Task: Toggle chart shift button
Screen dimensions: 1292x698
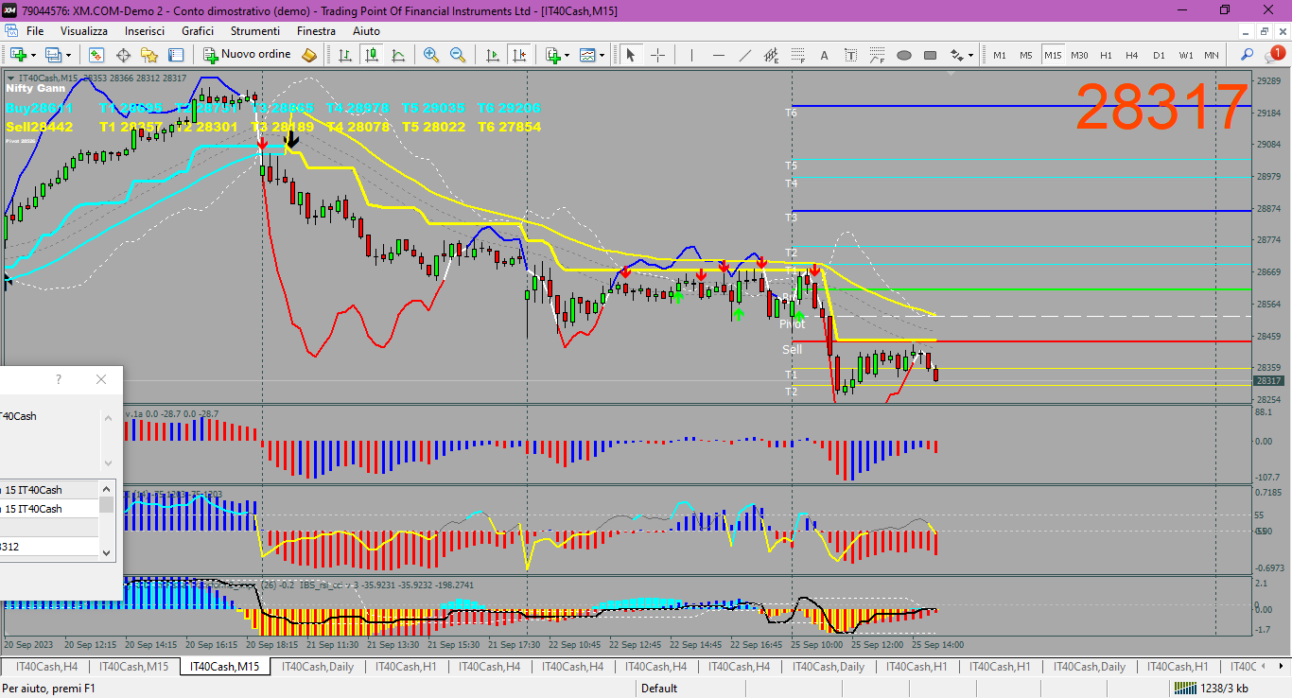Action: point(517,55)
